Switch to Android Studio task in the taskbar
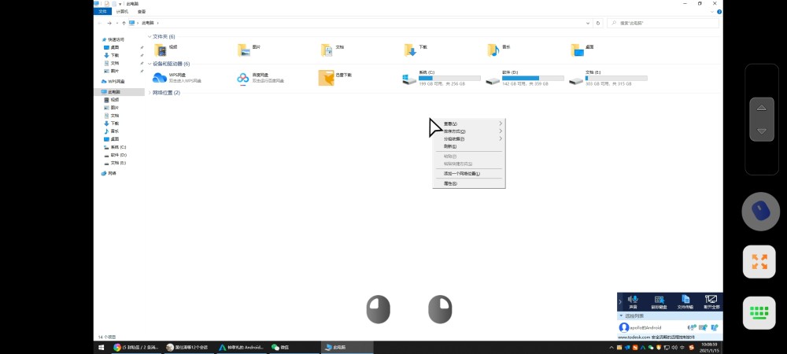The height and width of the screenshot is (354, 787). click(x=241, y=347)
